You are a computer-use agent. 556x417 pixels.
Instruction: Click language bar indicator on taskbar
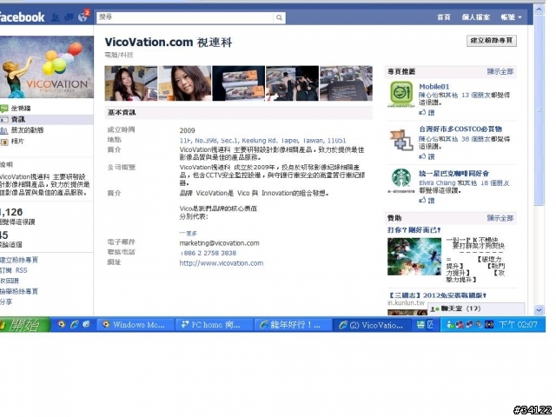point(425,325)
